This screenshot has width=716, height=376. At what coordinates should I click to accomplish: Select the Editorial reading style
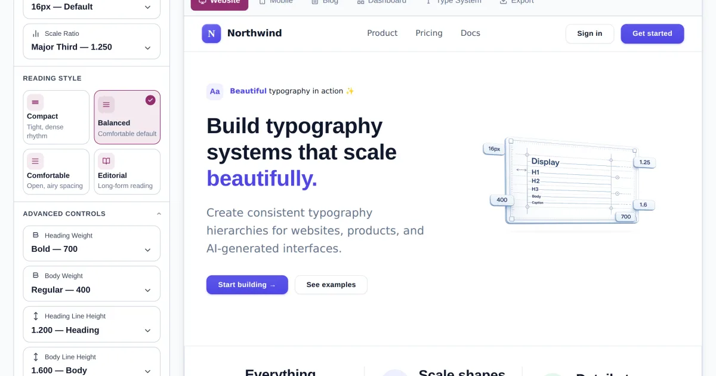tap(127, 172)
